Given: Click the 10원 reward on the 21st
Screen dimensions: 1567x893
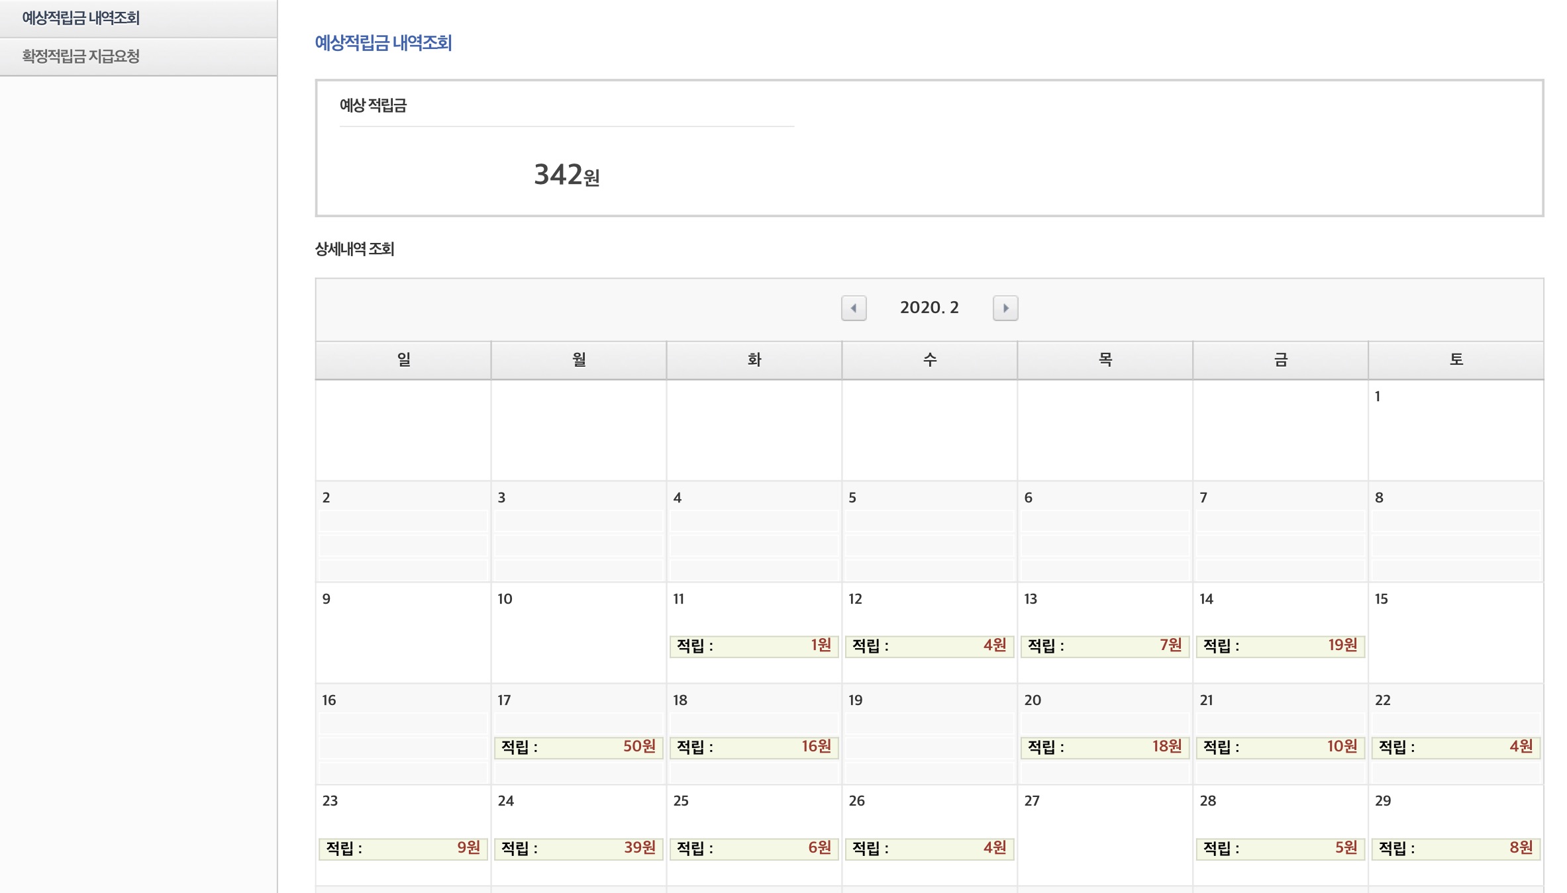Looking at the screenshot, I should 1280,747.
